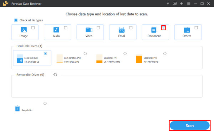Click the Recycle Bin label text

point(27,110)
